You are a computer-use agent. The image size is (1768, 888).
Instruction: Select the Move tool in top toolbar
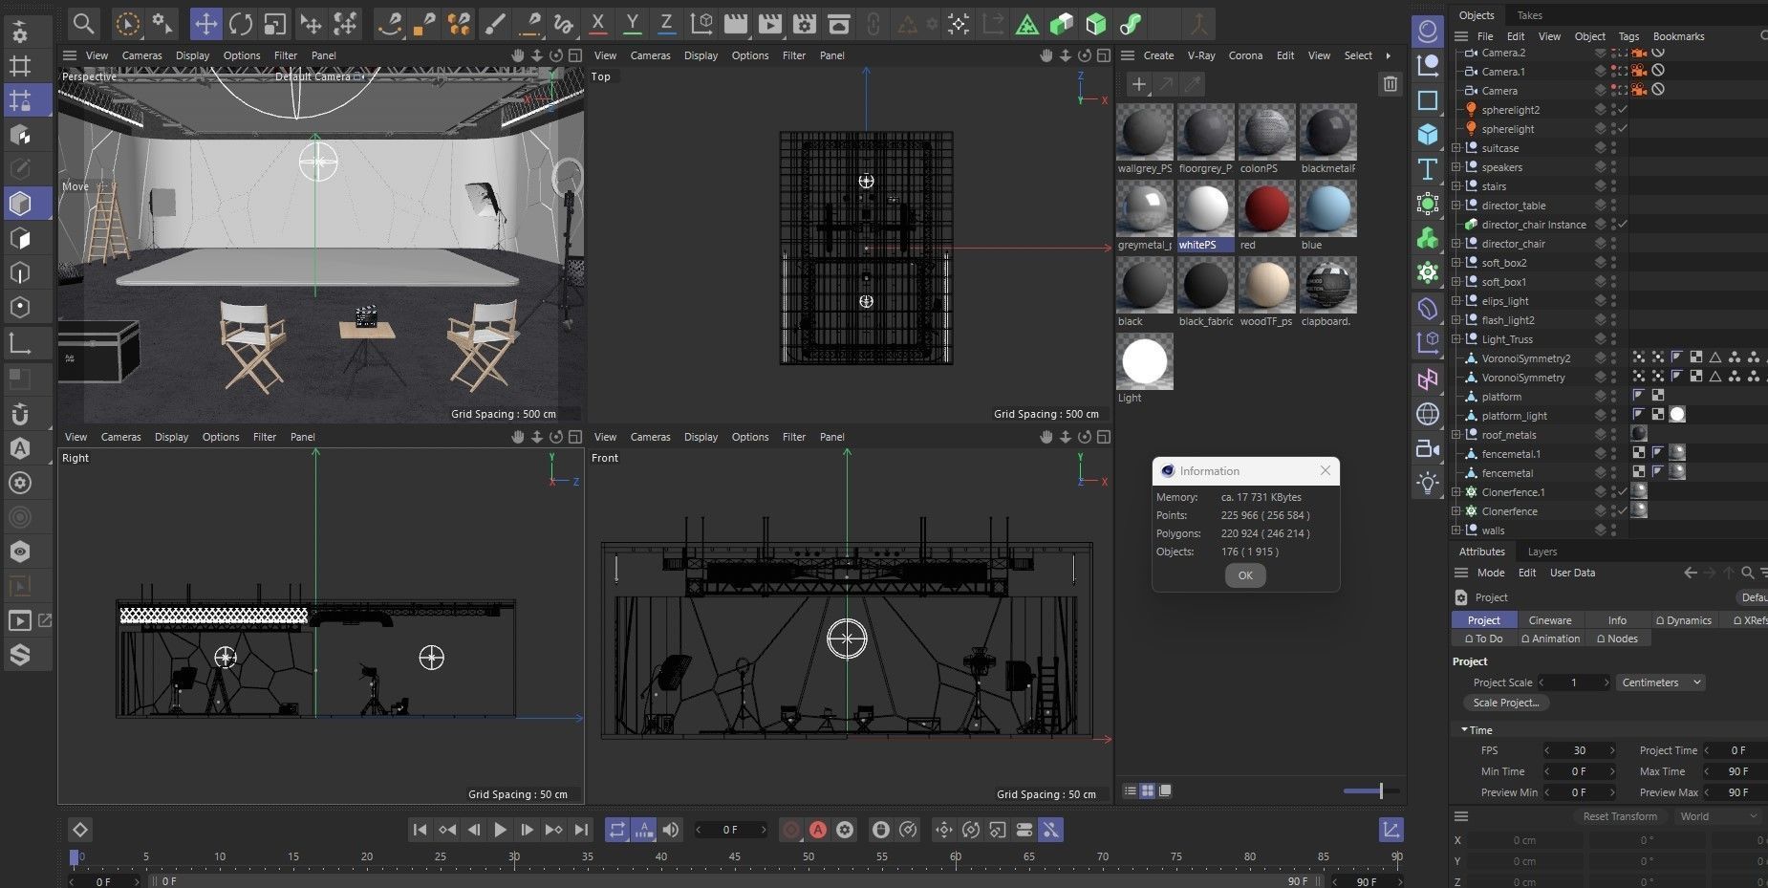(205, 23)
